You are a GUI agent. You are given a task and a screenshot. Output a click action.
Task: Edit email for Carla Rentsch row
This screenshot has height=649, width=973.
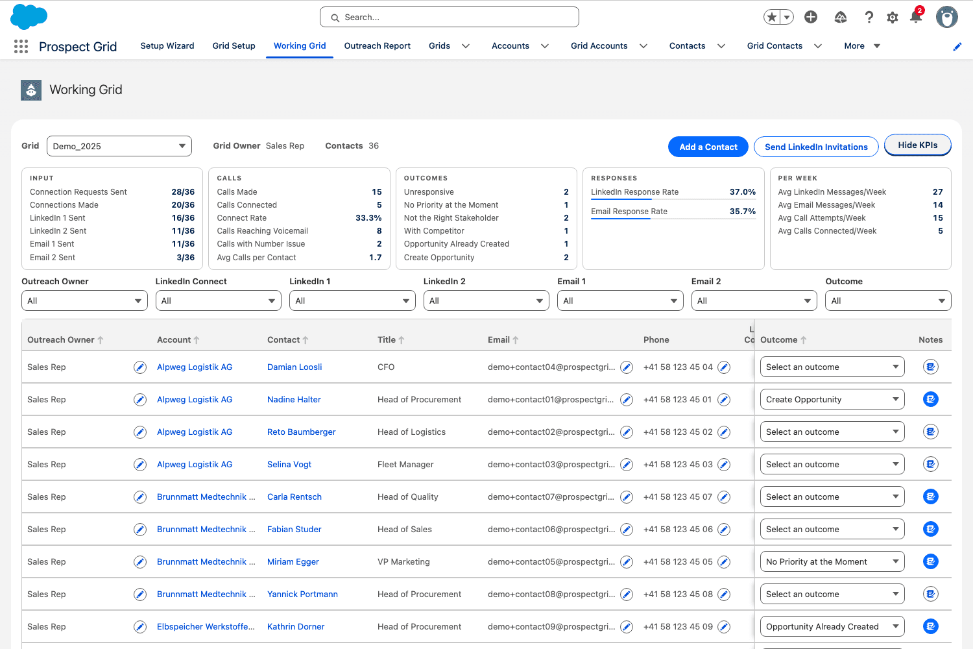pyautogui.click(x=627, y=497)
